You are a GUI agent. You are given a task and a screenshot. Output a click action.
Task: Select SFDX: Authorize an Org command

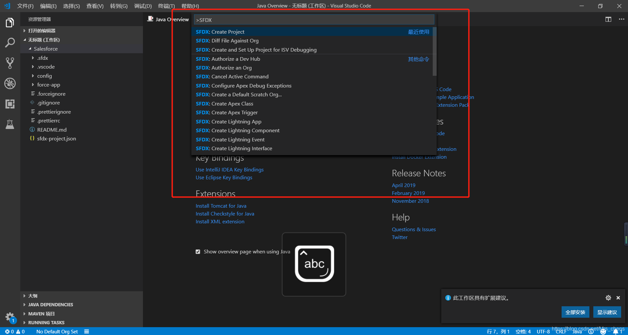pos(312,68)
